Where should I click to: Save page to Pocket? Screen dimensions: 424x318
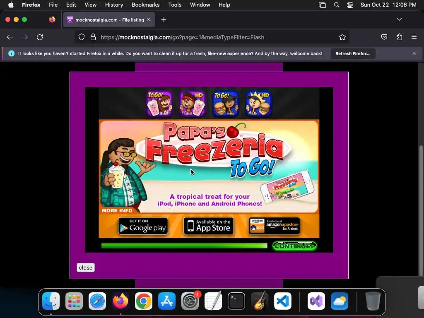tap(384, 37)
